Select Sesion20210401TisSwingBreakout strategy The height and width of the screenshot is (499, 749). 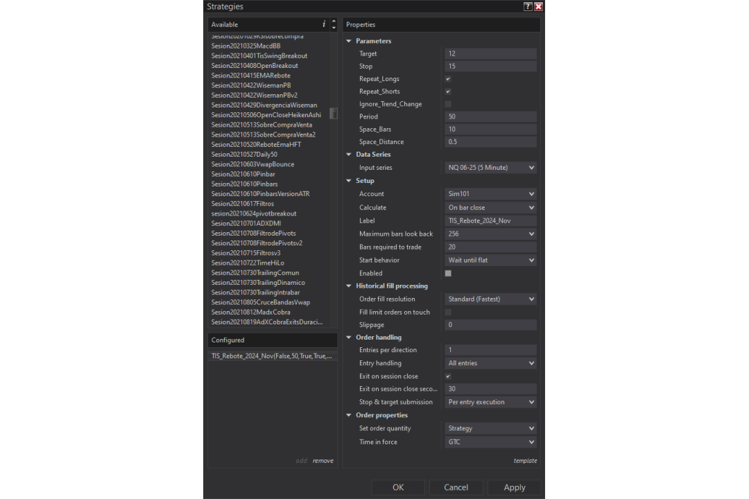[259, 56]
